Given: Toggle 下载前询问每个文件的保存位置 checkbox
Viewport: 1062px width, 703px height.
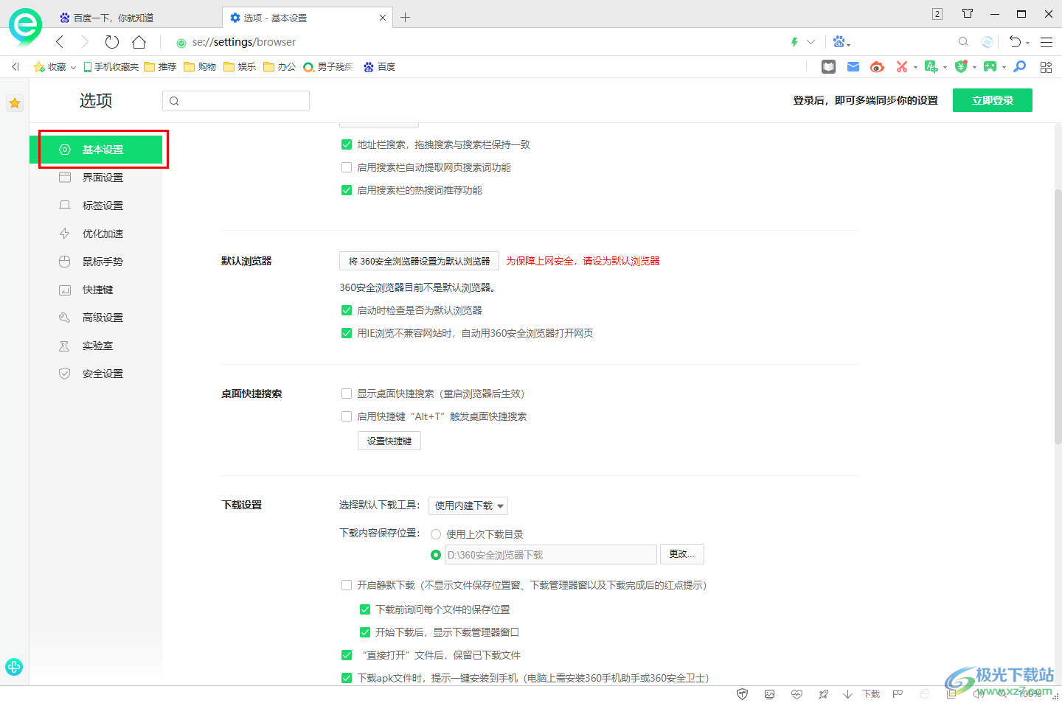Looking at the screenshot, I should [365, 609].
